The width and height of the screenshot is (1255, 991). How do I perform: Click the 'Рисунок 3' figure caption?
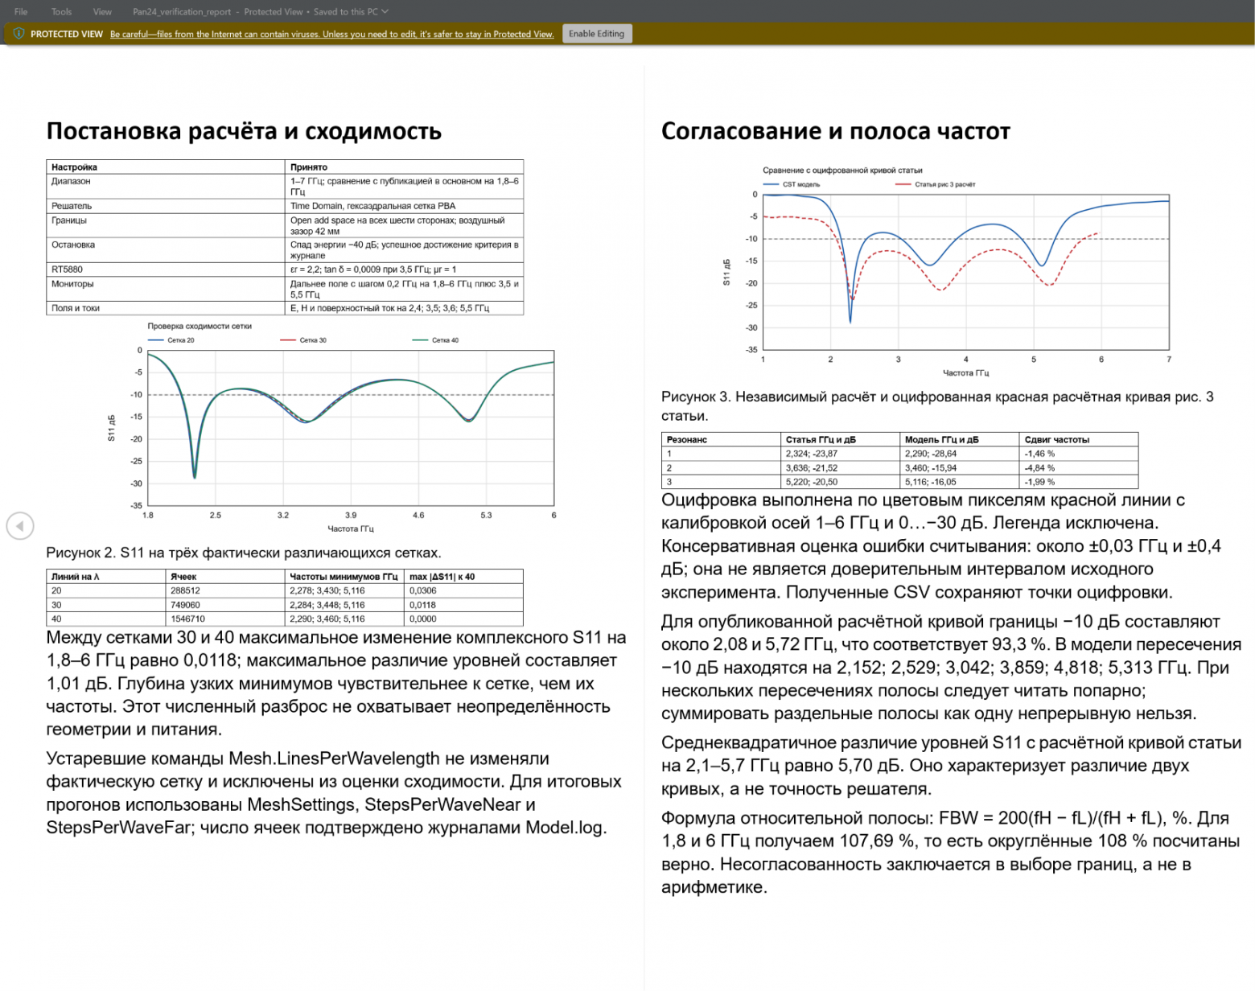(x=937, y=406)
